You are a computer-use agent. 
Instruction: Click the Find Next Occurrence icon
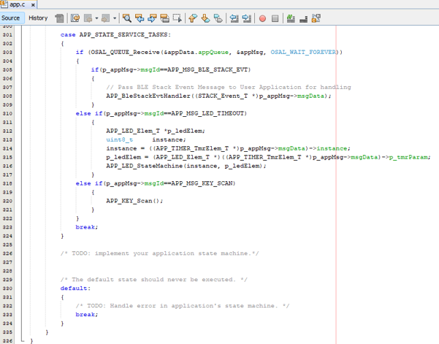coord(152,18)
